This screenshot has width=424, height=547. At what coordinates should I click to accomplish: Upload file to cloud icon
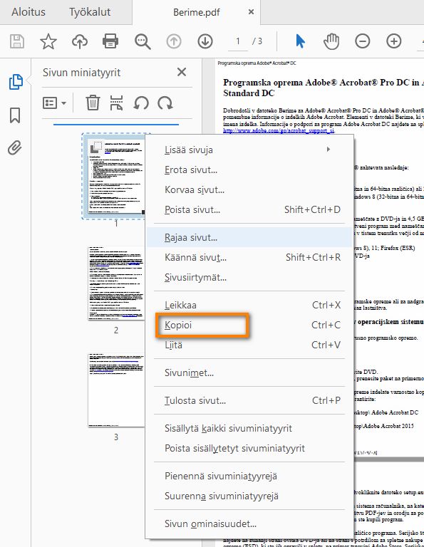pos(80,41)
